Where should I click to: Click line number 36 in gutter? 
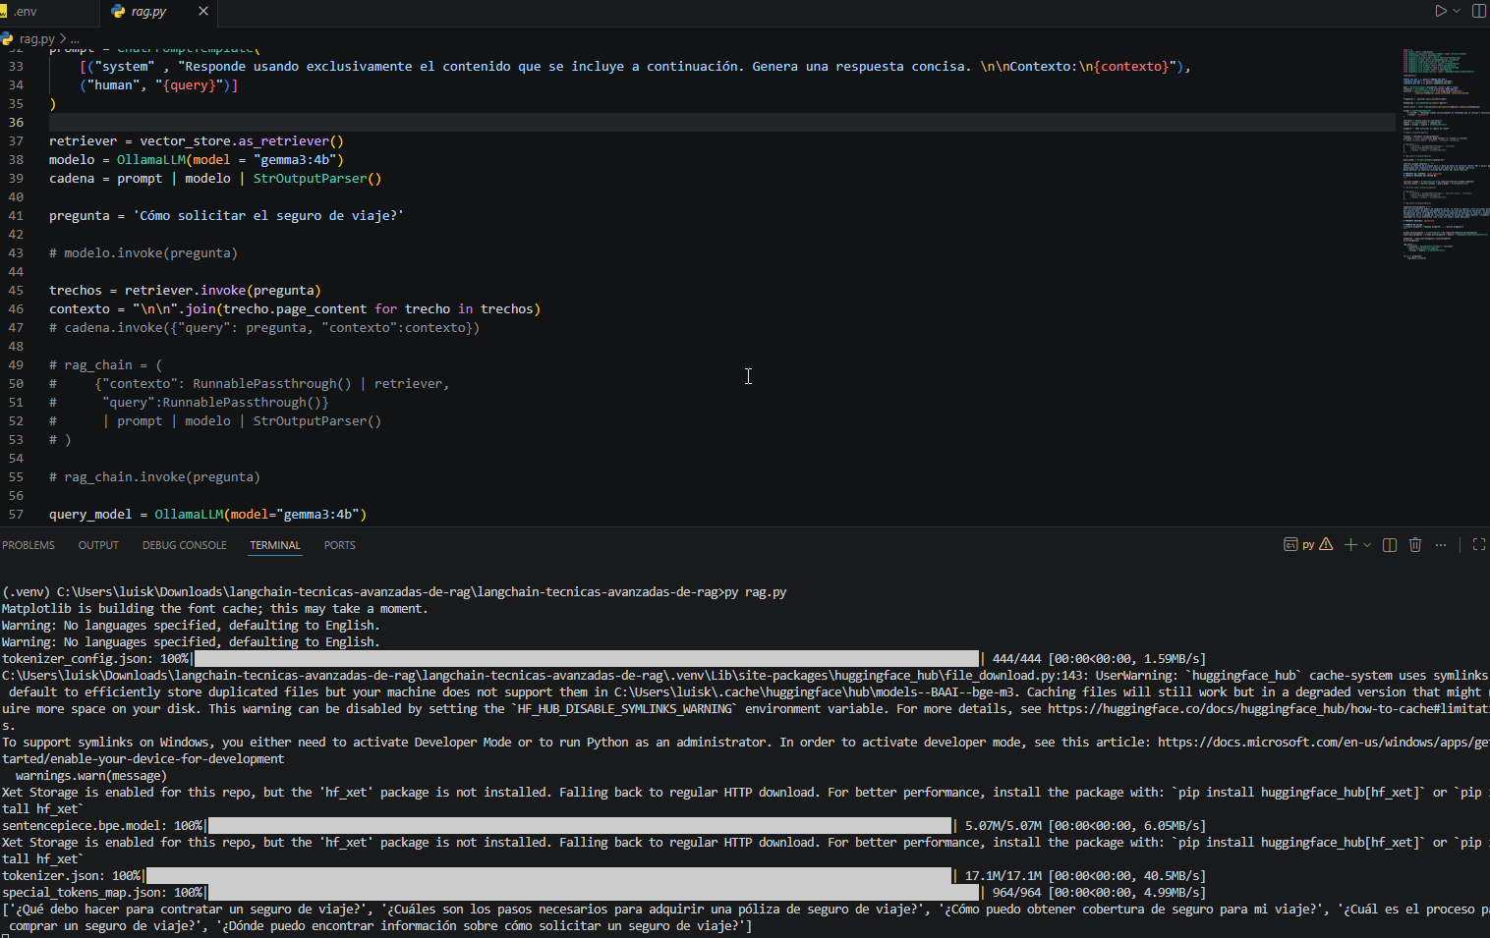pyautogui.click(x=16, y=123)
